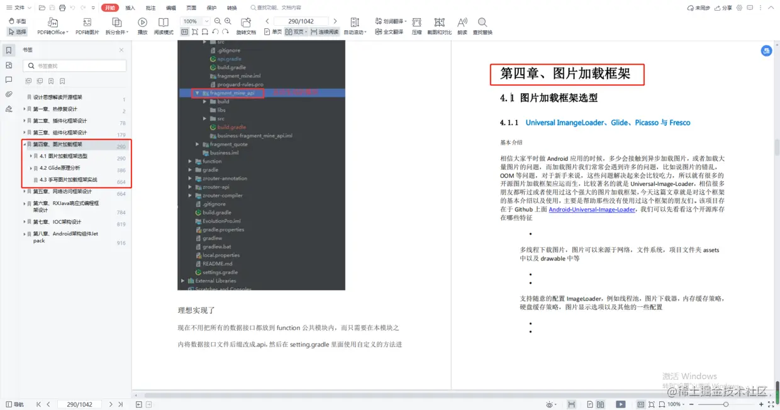Switch to the 保护 ribbon tab
This screenshot has height=410, width=780.
pyautogui.click(x=211, y=8)
